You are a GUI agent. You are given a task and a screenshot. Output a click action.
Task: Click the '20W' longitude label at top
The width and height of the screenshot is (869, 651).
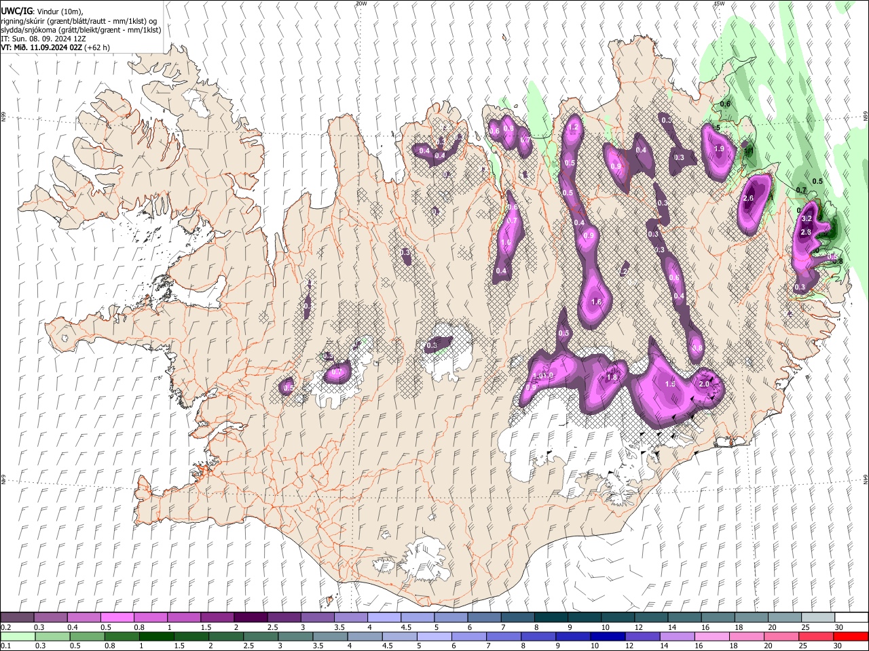(x=360, y=3)
